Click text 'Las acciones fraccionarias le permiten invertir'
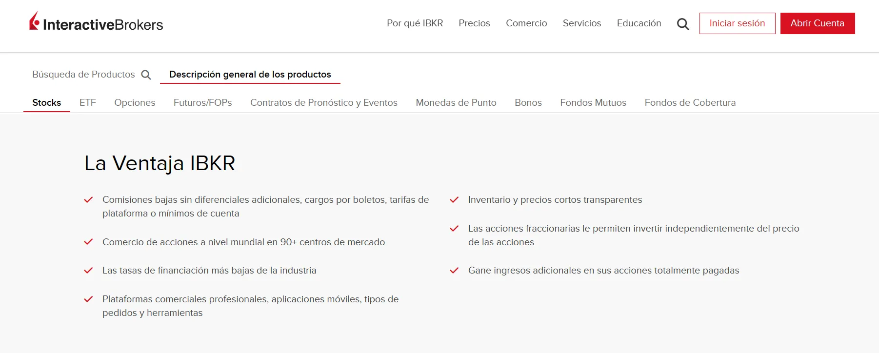Viewport: 879px width, 353px height. [565, 229]
